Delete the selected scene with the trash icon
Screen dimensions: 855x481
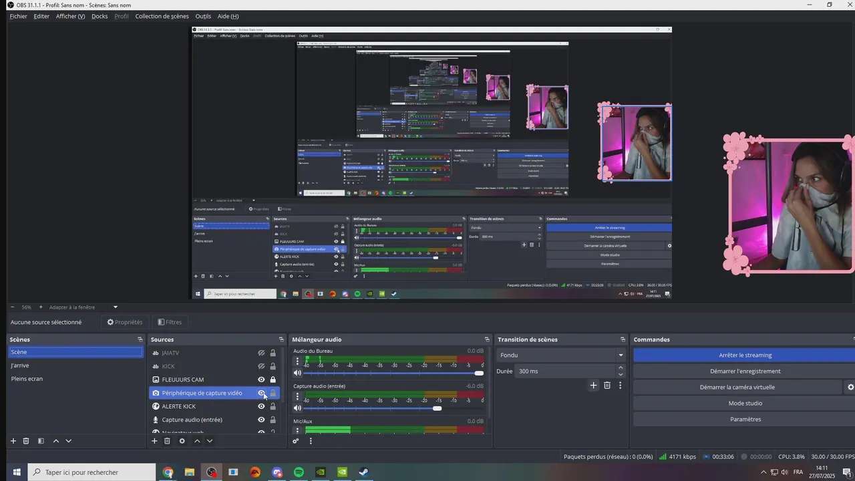(26, 441)
